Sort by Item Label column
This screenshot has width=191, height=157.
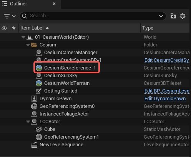(80, 28)
